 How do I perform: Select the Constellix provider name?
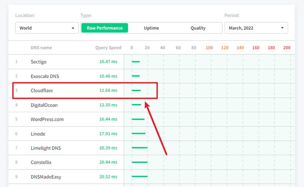(41, 162)
